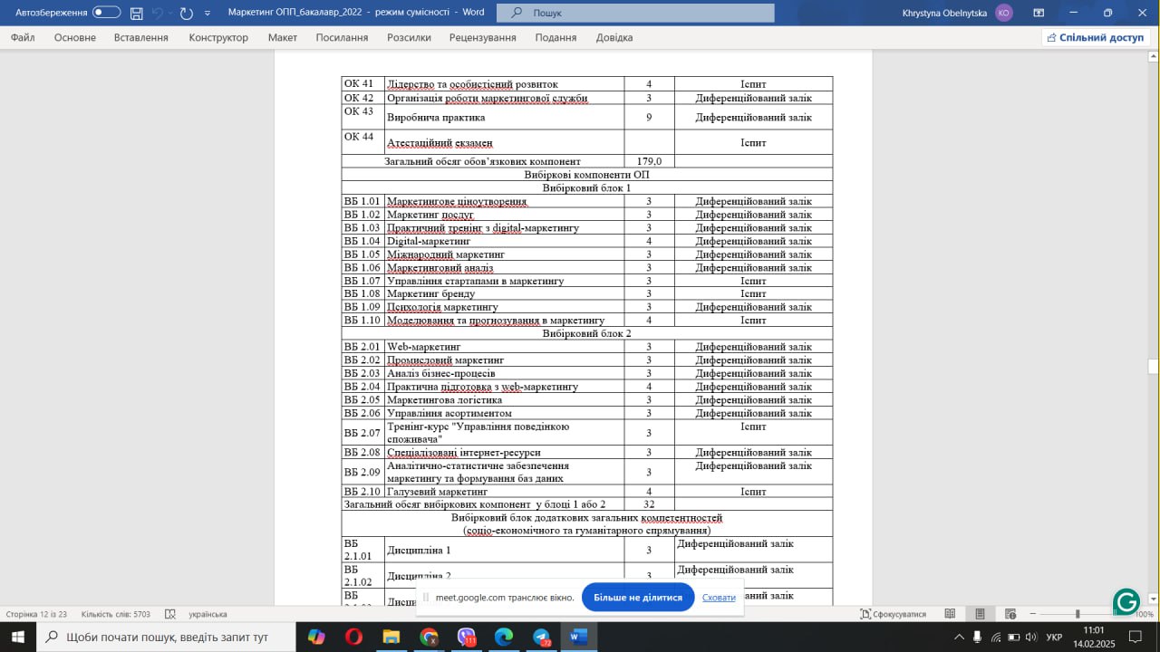Click the Спільний доступ share button
The height and width of the screenshot is (652, 1160).
pos(1096,37)
